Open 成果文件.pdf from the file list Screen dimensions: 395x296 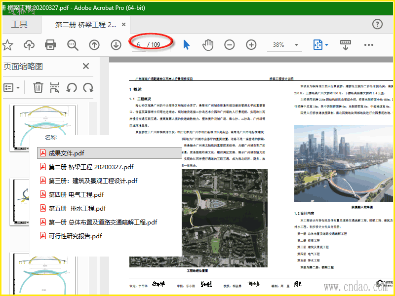(66, 153)
